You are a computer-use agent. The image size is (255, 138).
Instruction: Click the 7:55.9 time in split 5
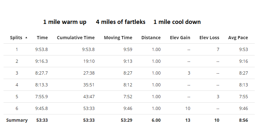pyautogui.click(x=41, y=97)
